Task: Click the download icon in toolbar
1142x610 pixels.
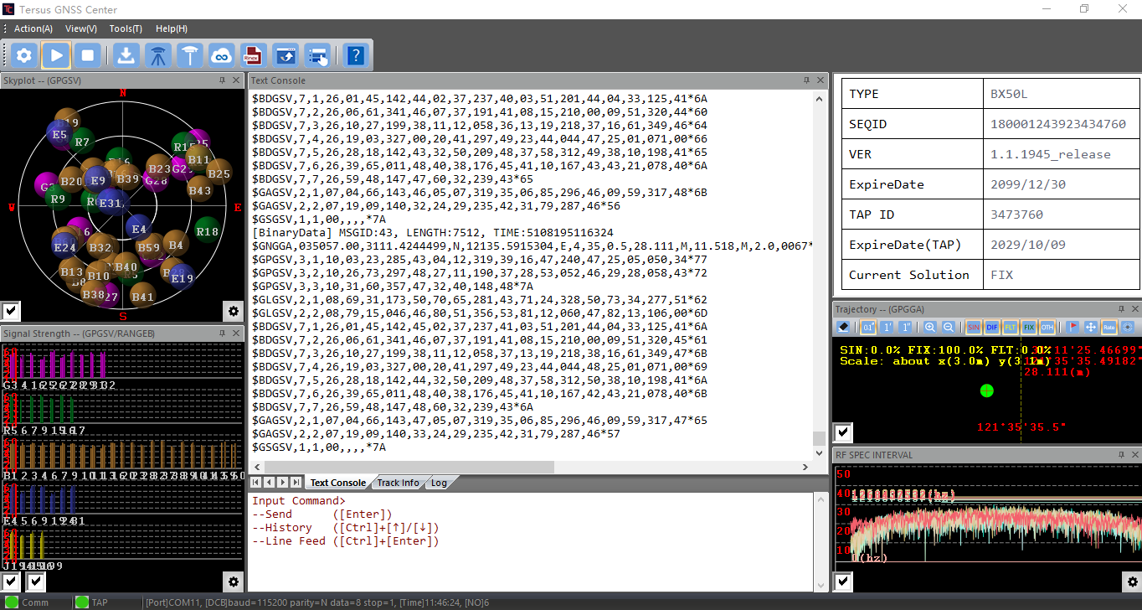Action: coord(126,56)
